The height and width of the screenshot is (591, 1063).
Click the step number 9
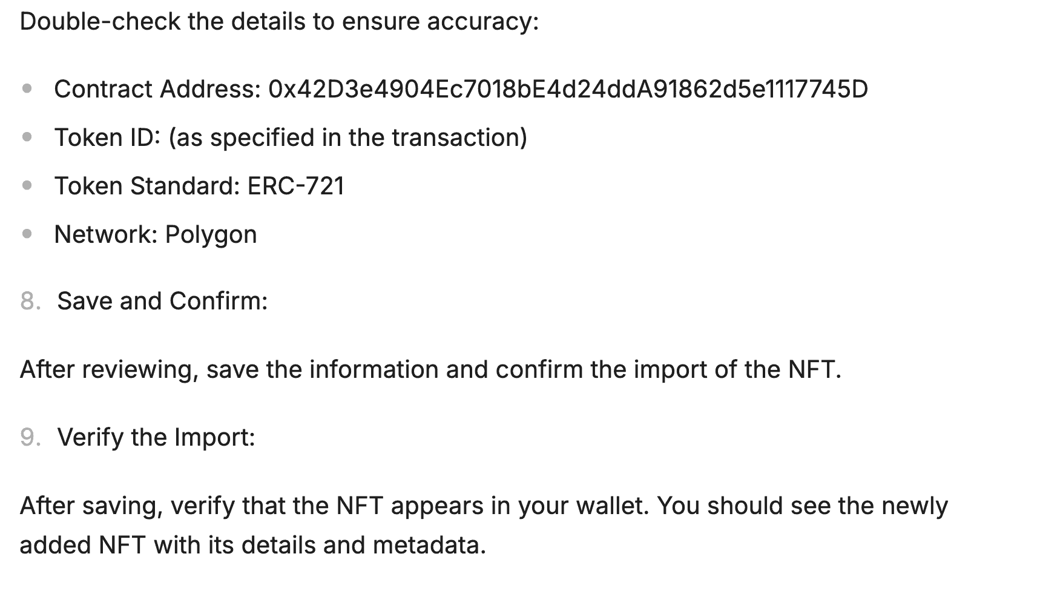[x=30, y=437]
